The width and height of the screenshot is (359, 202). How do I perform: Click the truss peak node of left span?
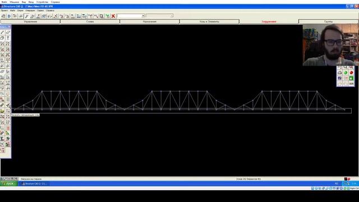[x=42, y=91]
